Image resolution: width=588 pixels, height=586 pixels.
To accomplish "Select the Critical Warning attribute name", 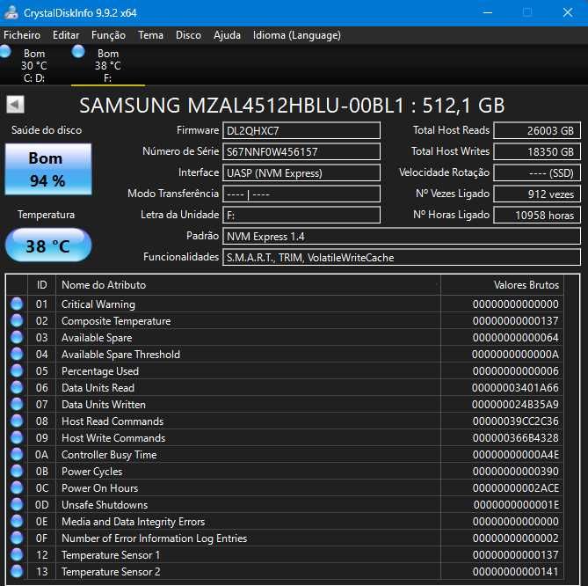I will pyautogui.click(x=98, y=304).
